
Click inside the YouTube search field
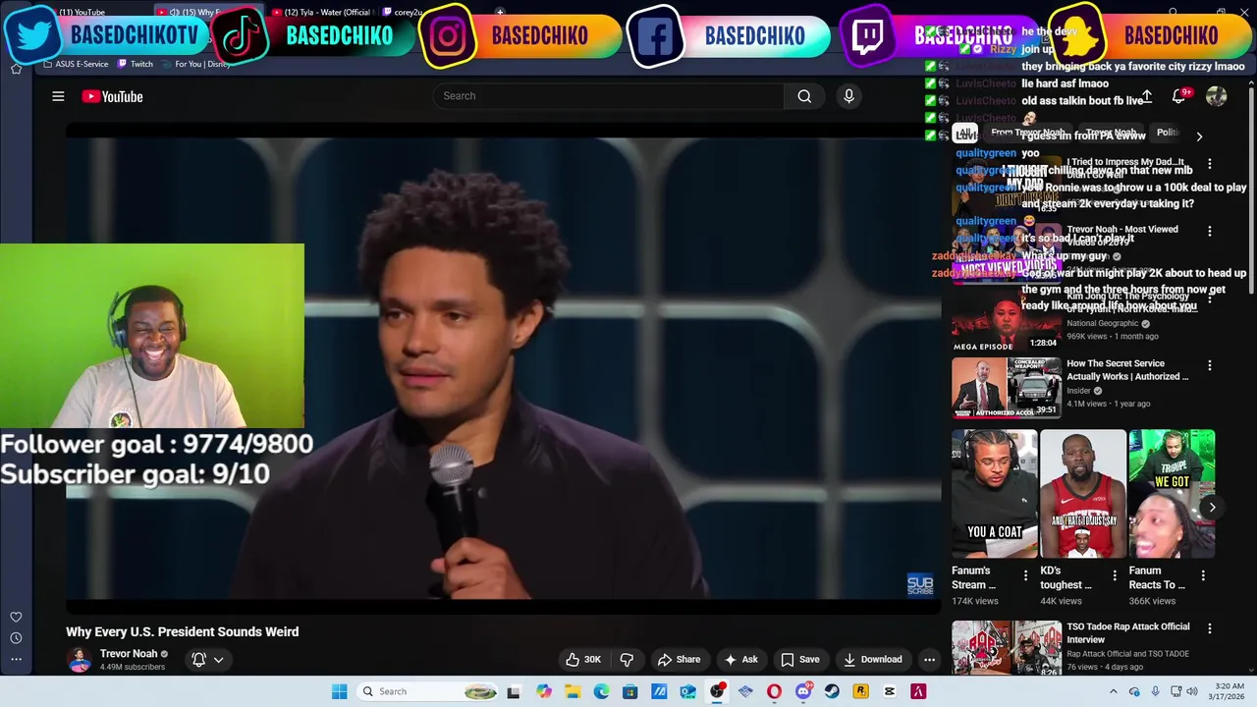click(609, 96)
